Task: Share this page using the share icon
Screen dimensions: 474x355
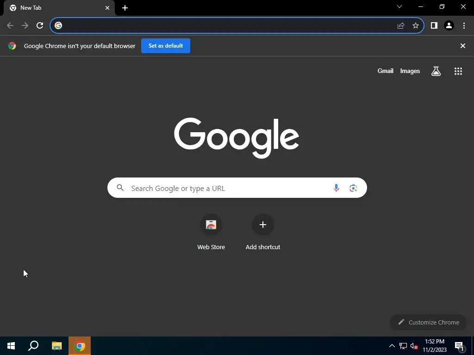Action: tap(401, 26)
